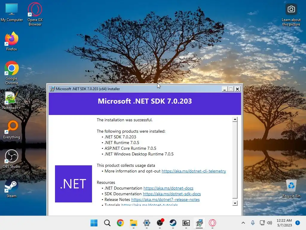The height and width of the screenshot is (230, 306).
Task: Click the network tray icon
Action: pyautogui.click(x=262, y=223)
